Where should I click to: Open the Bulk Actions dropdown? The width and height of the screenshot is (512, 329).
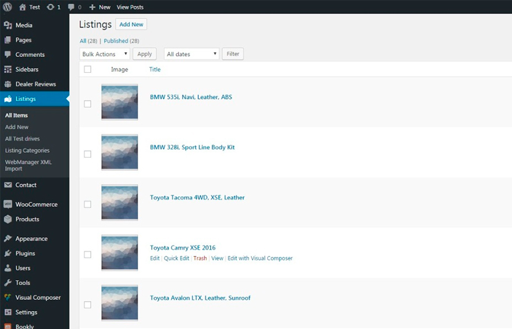pyautogui.click(x=105, y=54)
